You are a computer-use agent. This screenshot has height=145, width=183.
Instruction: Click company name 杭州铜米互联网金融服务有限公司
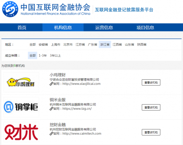pos(73,105)
